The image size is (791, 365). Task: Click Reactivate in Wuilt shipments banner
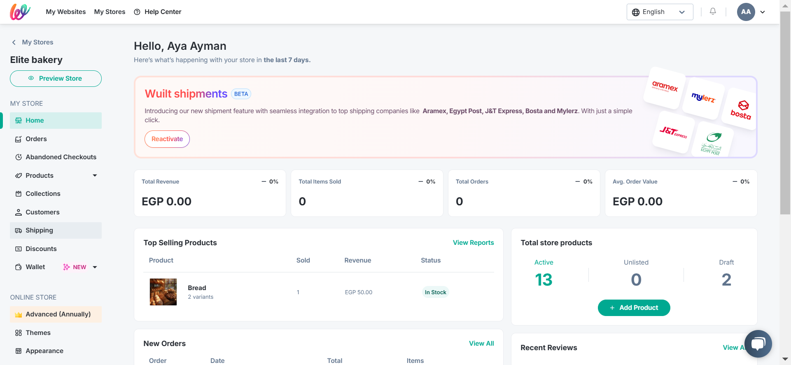(x=167, y=139)
